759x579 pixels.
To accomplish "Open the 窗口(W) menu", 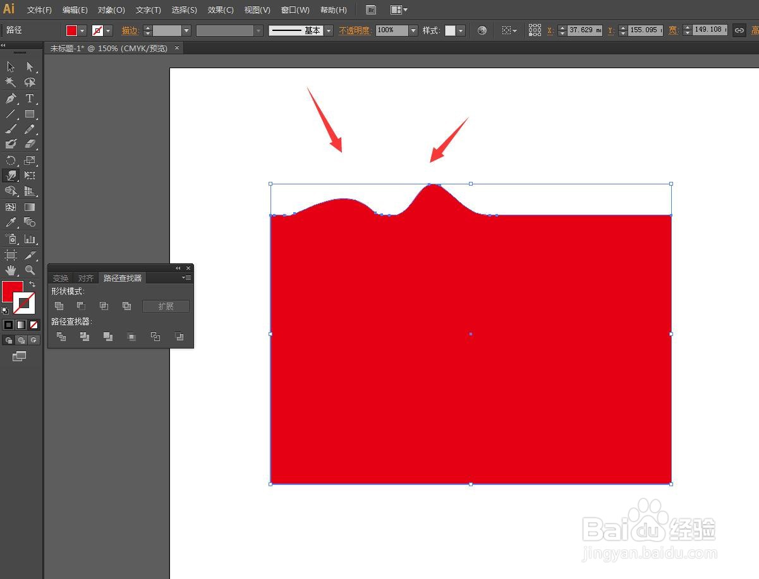I will (x=295, y=10).
